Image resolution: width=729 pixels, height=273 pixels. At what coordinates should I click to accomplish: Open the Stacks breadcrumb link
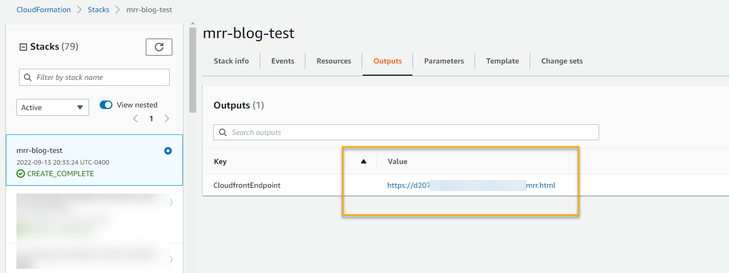click(99, 10)
